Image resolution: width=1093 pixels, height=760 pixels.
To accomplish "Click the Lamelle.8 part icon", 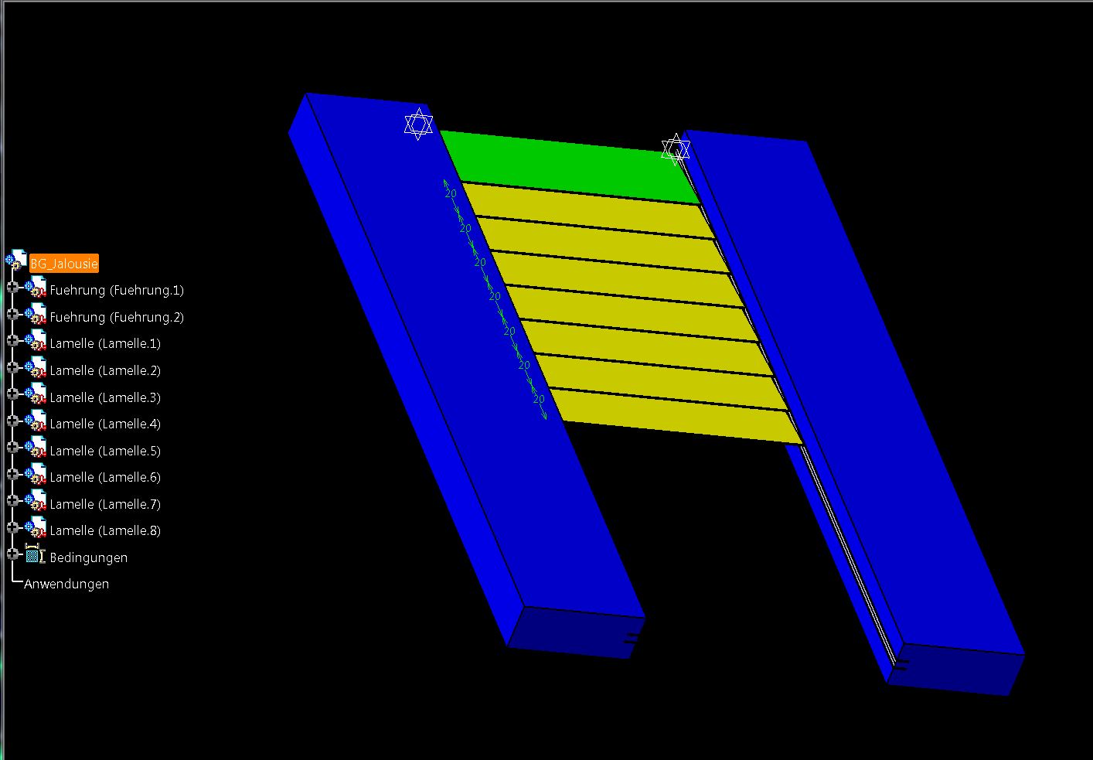I will [36, 528].
